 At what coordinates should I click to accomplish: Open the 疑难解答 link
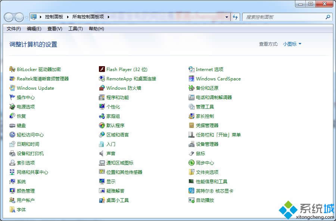click(x=115, y=191)
